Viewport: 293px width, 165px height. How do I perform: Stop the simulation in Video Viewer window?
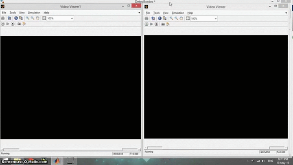(156, 24)
